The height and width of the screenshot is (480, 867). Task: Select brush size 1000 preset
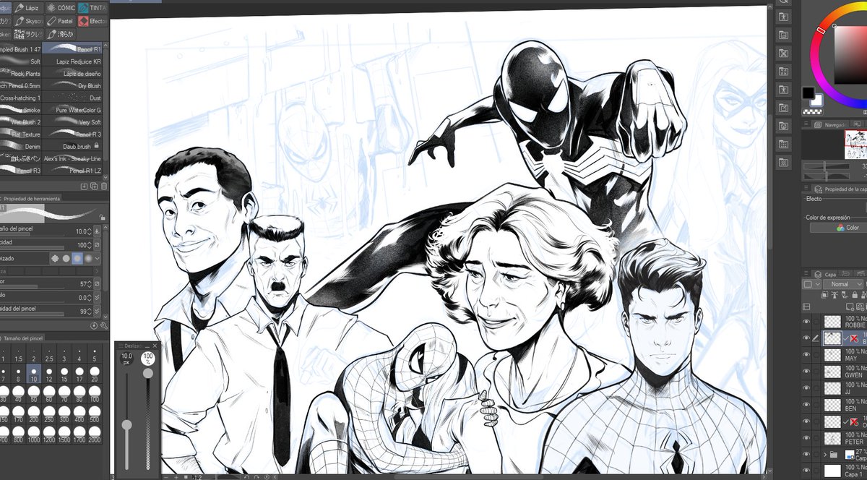point(33,434)
